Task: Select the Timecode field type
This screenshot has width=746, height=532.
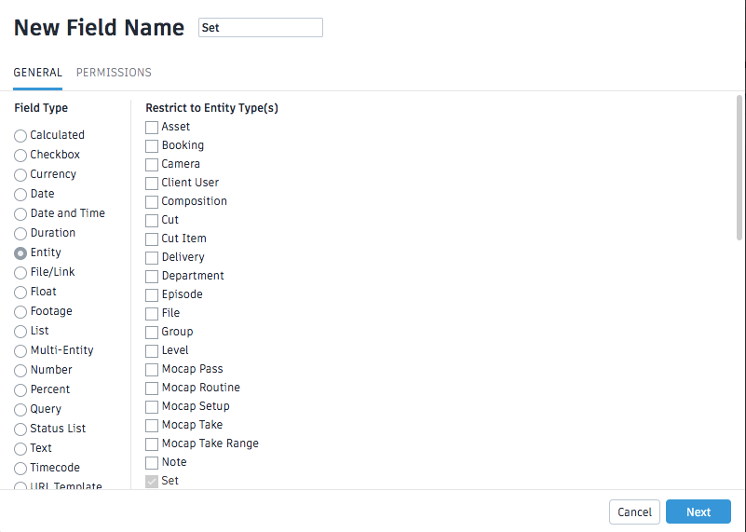Action: pyautogui.click(x=20, y=469)
